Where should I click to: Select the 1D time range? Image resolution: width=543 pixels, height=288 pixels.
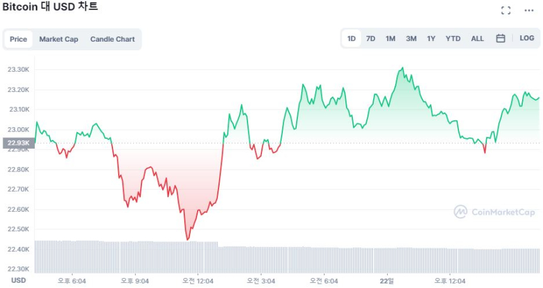point(352,38)
